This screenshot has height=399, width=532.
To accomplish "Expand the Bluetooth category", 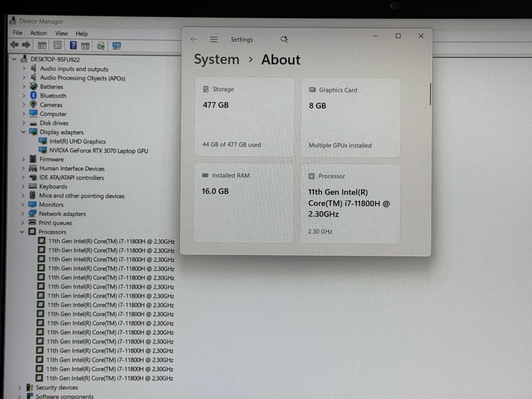I will (x=24, y=95).
